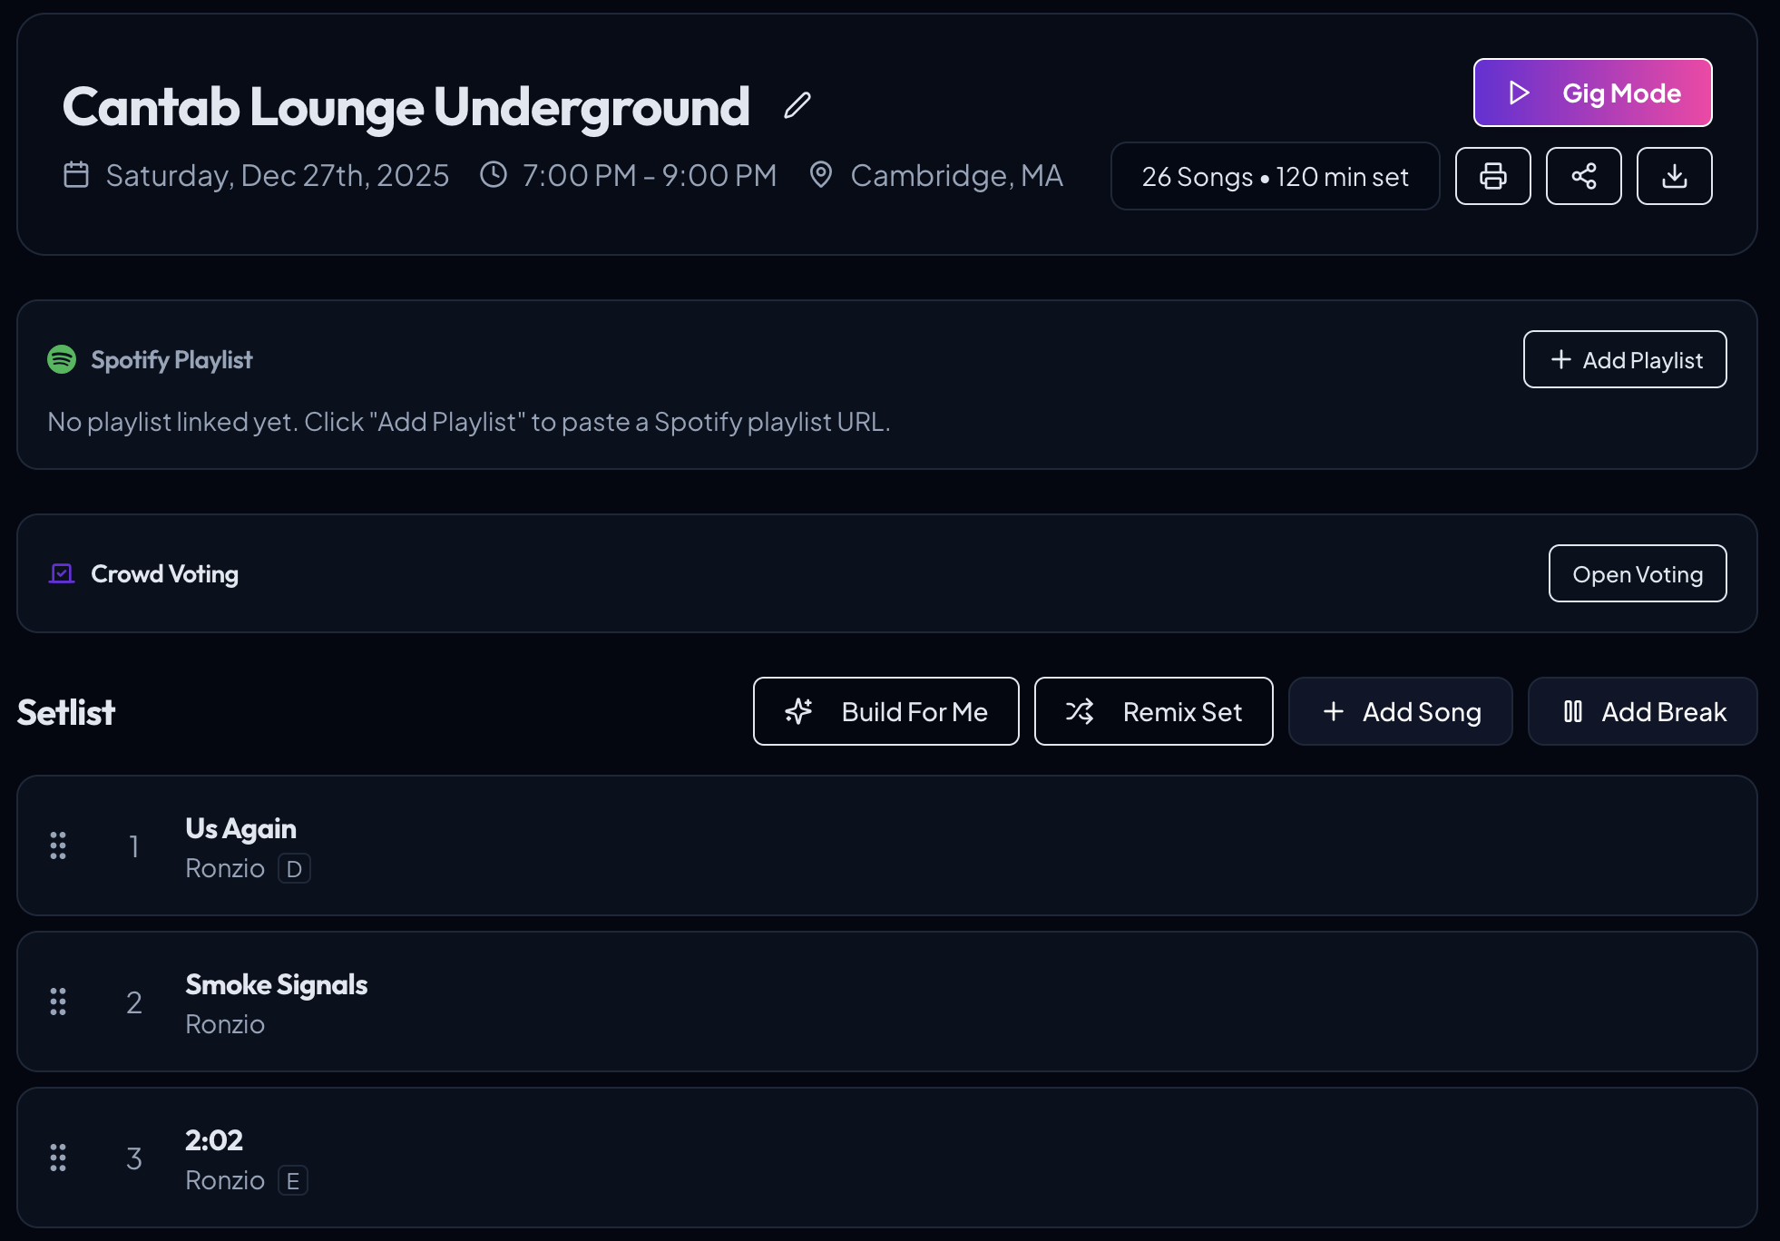Click the Spotify logo icon
The width and height of the screenshot is (1780, 1241).
click(x=60, y=359)
